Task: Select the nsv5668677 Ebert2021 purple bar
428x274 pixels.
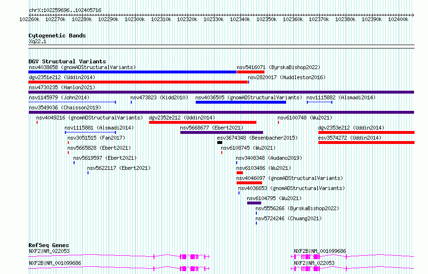Action: (222, 132)
